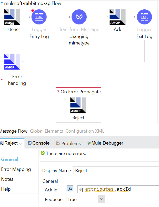Collapse the On Error Propagate scope
This screenshot has width=159, height=207.
click(58, 92)
